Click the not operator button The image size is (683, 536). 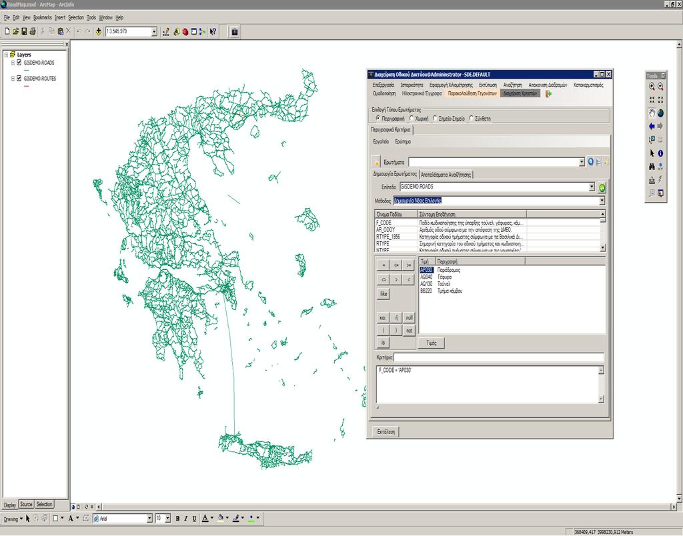(409, 331)
